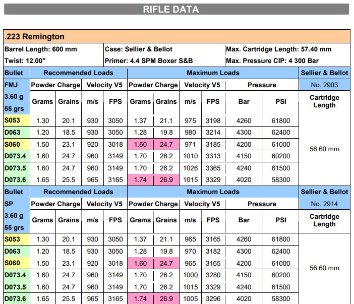Click FPS value 3185
The height and width of the screenshot is (304, 354).
[x=213, y=145]
